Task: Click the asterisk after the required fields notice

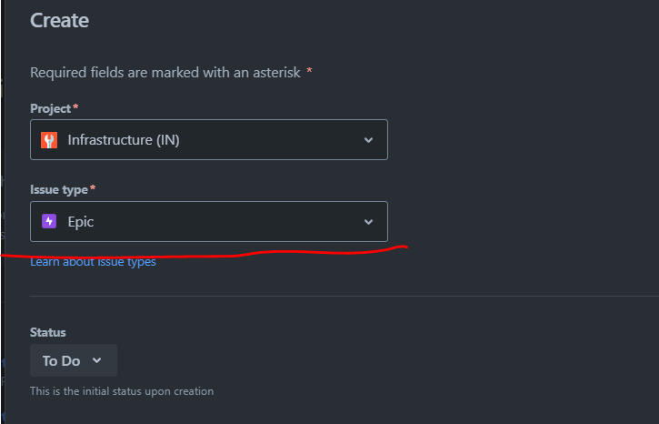Action: [309, 71]
